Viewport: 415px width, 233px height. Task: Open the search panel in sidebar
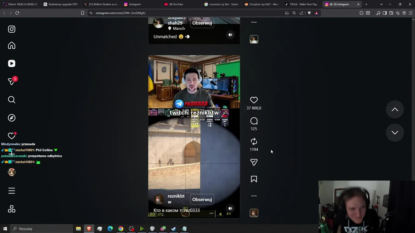(x=12, y=100)
